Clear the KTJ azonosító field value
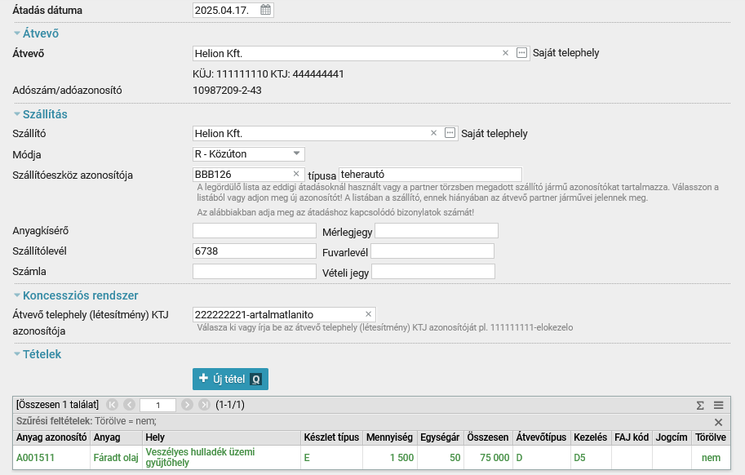This screenshot has width=745, height=475. tap(368, 314)
